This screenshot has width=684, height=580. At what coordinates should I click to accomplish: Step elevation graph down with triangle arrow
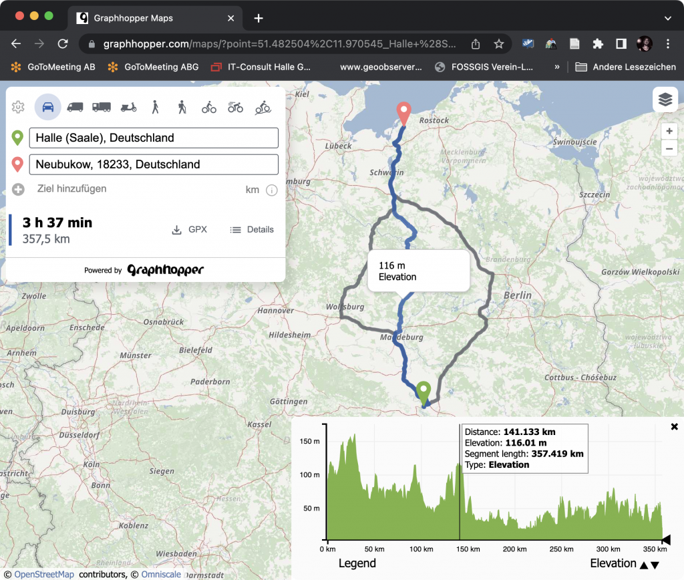point(655,563)
